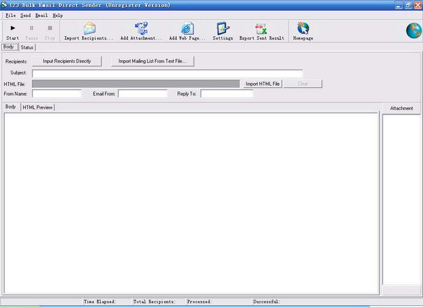Click the Attachment header button
This screenshot has height=307, width=423.
click(x=402, y=108)
